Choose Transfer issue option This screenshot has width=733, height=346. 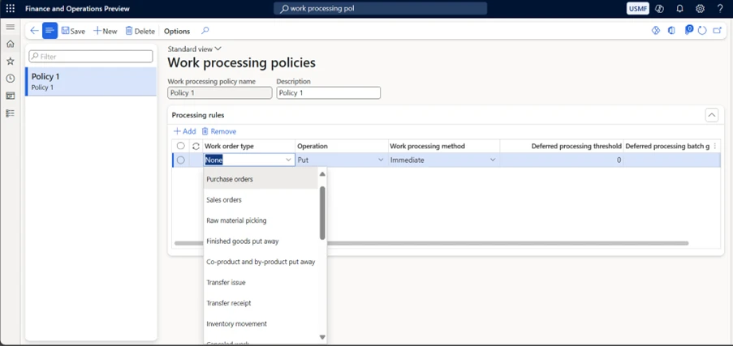click(261, 282)
